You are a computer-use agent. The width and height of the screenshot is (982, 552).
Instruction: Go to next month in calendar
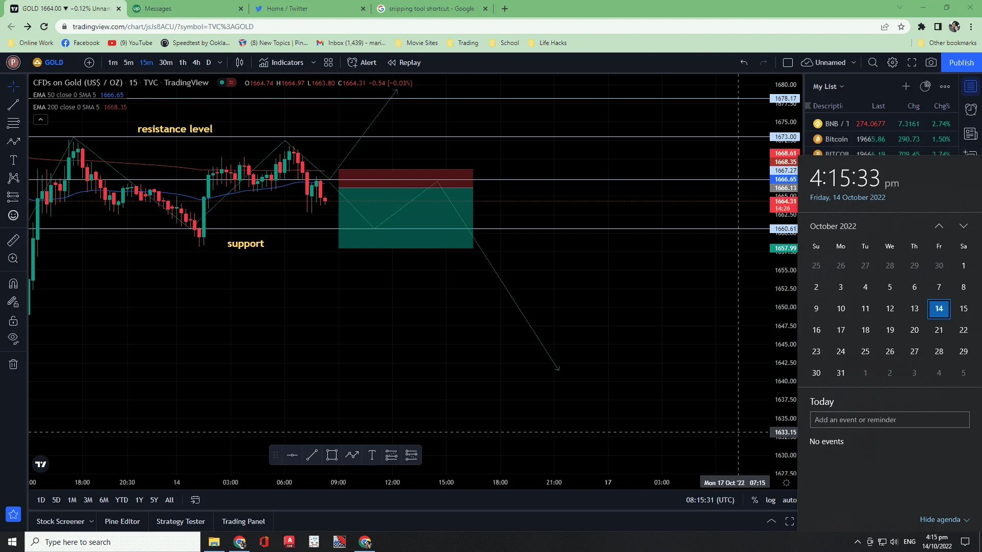click(964, 226)
